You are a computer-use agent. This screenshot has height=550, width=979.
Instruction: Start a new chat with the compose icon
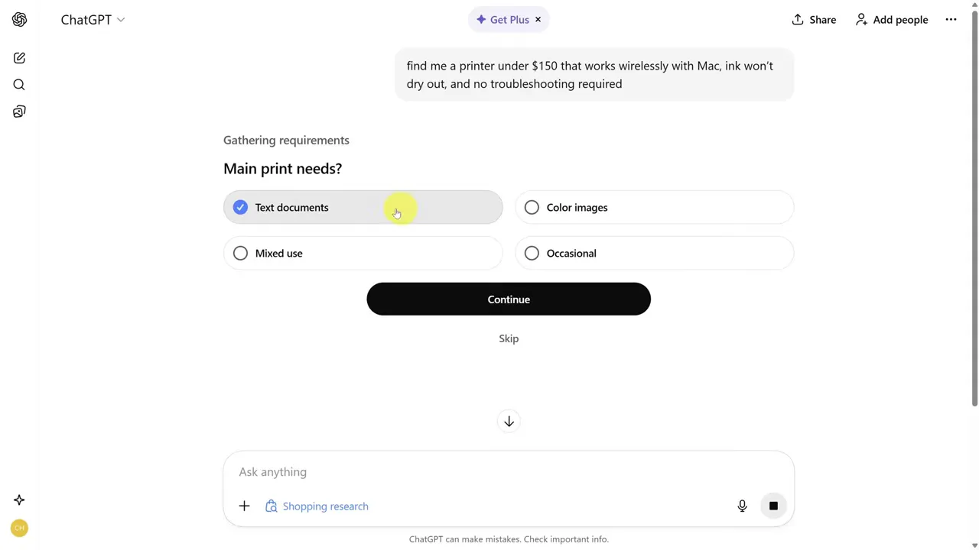tap(19, 58)
